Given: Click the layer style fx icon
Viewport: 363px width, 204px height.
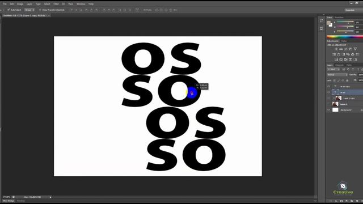Looking at the screenshot, I should point(336,201).
